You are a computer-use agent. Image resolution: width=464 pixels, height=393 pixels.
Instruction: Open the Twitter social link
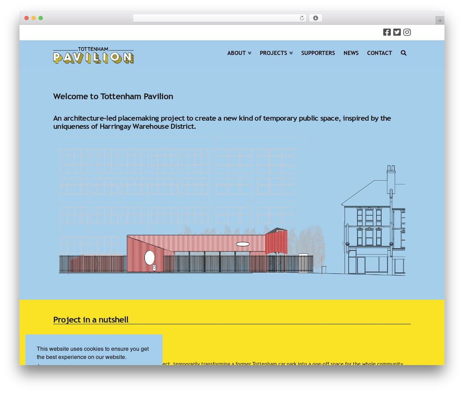(397, 32)
